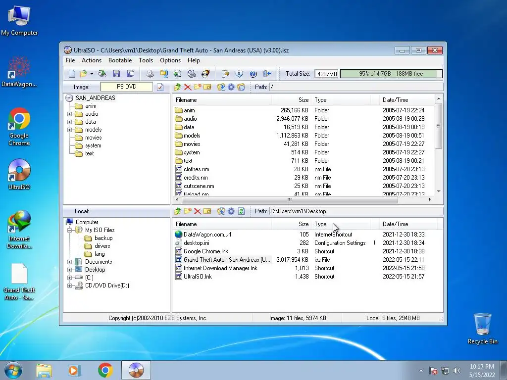This screenshot has height=380, width=507.
Task: Click the Save floppy disk icon
Action: 116,74
